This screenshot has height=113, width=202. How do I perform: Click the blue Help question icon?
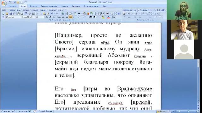click(x=119, y=13)
